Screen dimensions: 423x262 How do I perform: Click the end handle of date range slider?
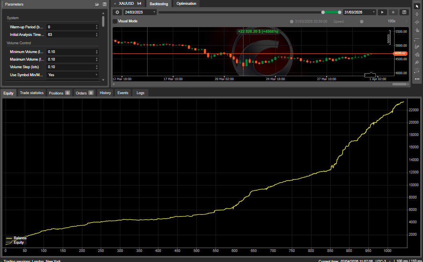click(x=340, y=12)
